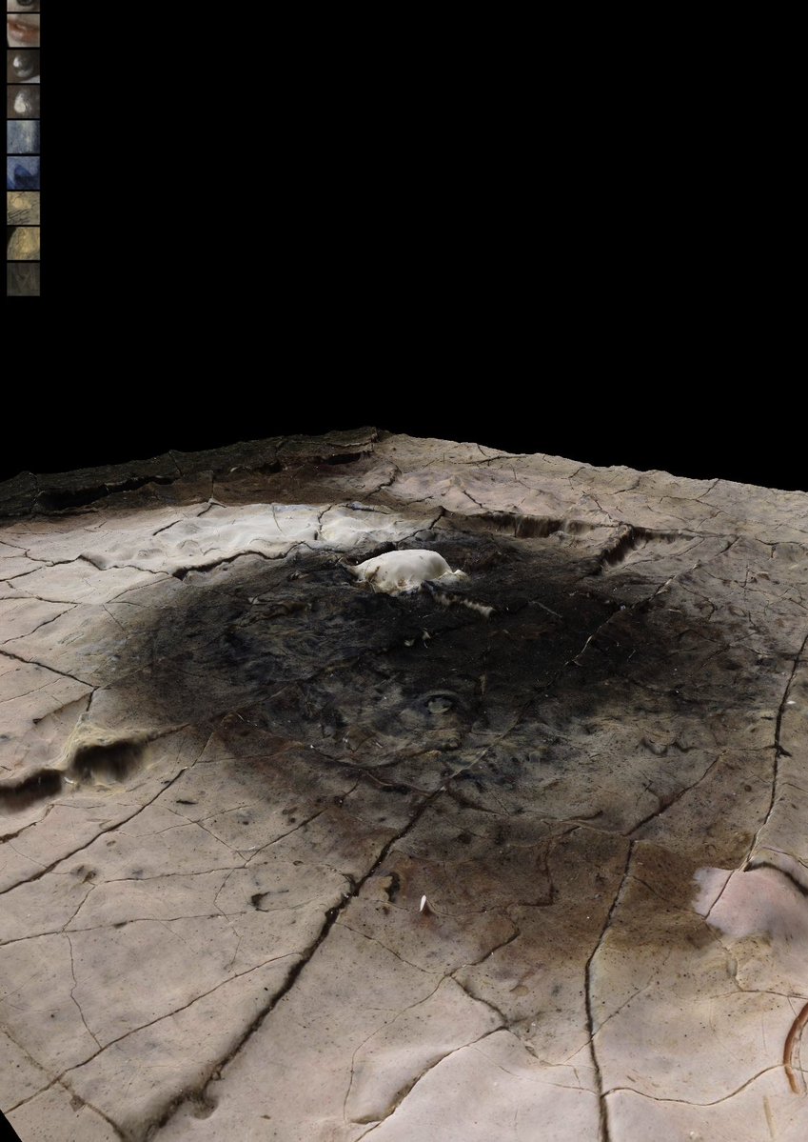The image size is (808, 1142).
Task: Select the dim dark-grey bottom thumbnail
Action: pos(23,279)
